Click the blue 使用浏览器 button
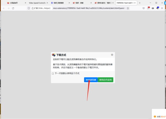 point(91,80)
